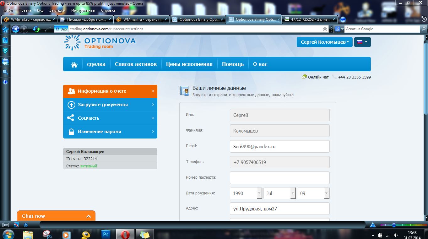Expand the Сергей Коломыцев account dropdown
The height and width of the screenshot is (239, 428).
coord(325,42)
